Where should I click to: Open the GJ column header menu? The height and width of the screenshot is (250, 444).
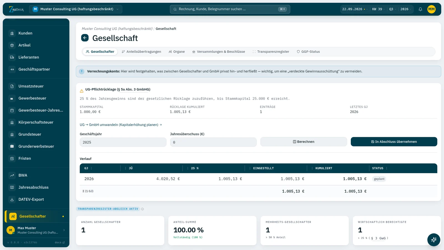(91, 168)
